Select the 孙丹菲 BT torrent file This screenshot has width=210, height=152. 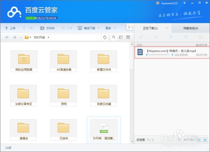[104, 130]
